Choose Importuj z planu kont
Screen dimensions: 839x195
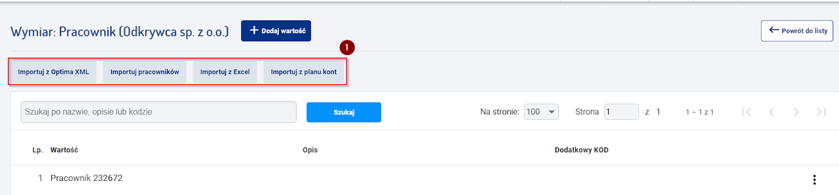pos(304,72)
